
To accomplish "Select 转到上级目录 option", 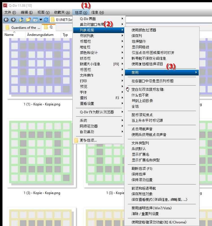I will pos(162,101).
